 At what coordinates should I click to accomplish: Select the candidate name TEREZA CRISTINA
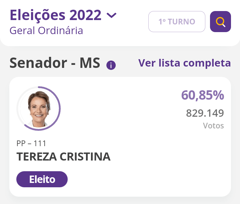tap(63, 157)
